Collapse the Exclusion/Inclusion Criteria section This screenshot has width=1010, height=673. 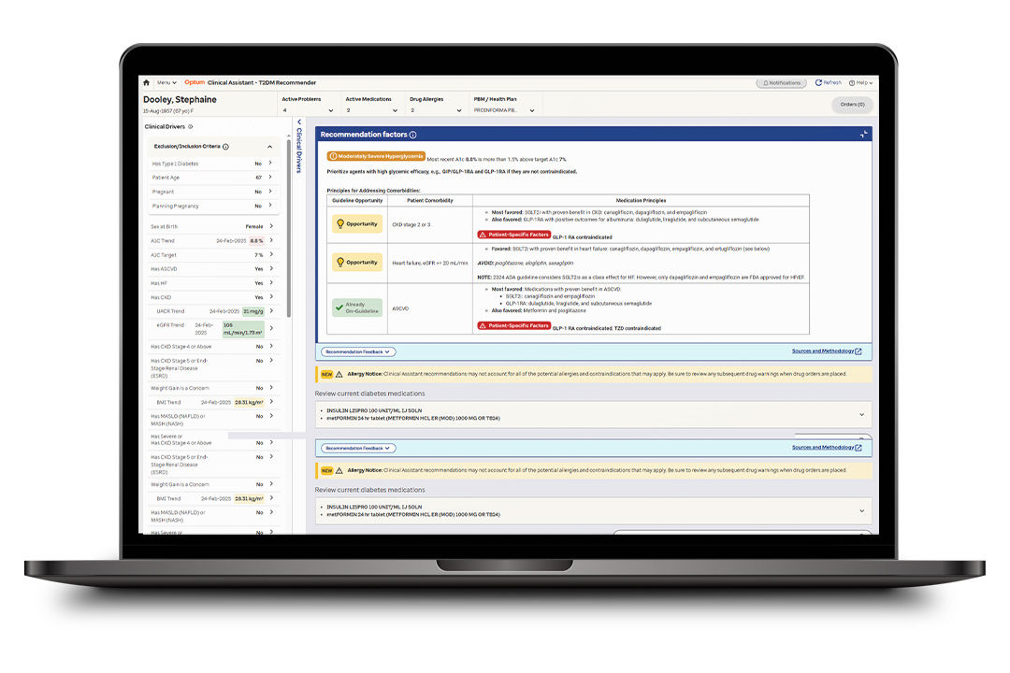point(270,147)
